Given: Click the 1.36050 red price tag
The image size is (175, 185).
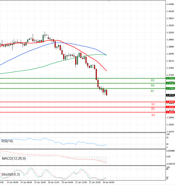Looking at the screenshot, I should pyautogui.click(x=170, y=112).
